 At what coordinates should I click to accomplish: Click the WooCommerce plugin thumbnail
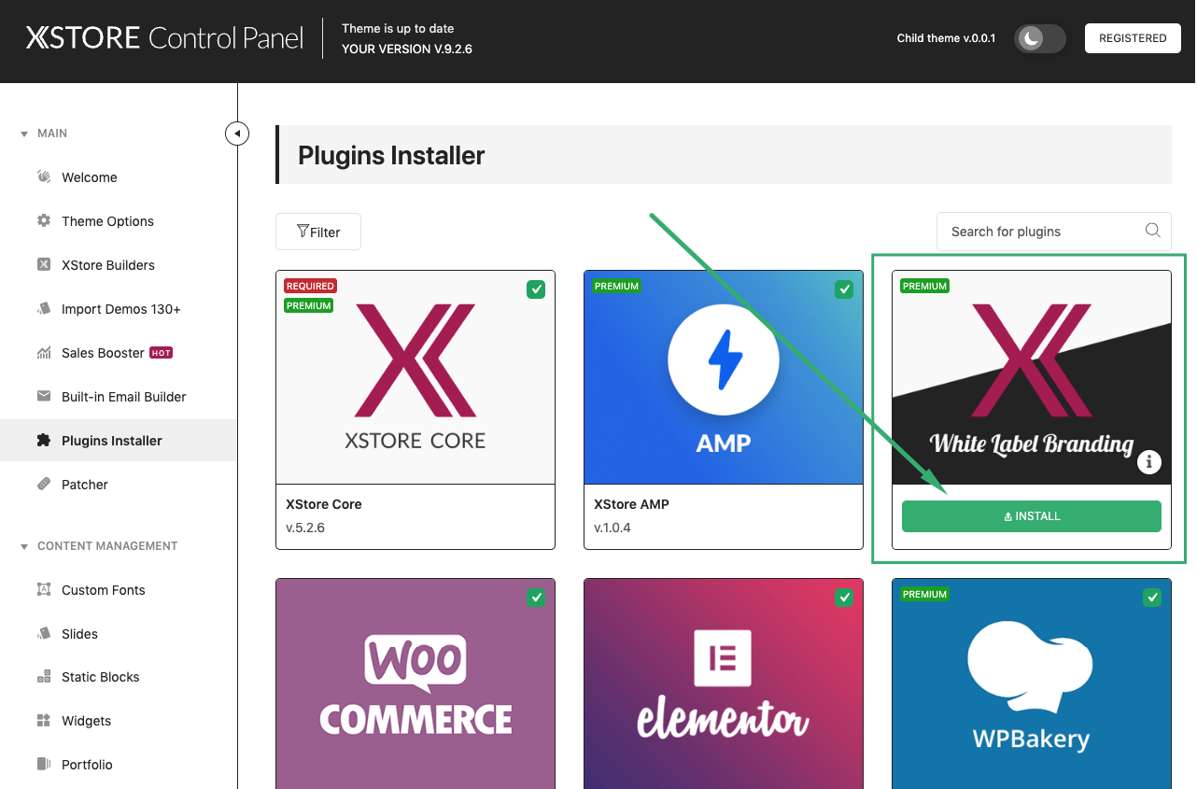pos(415,683)
